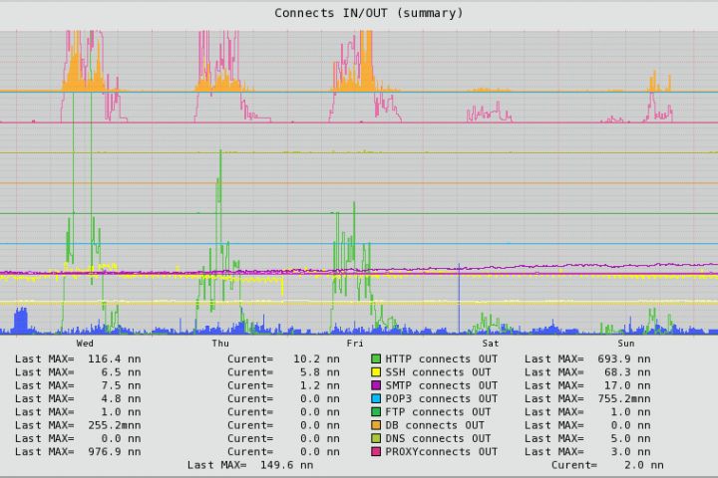Click the '755.2mnn' POP3 Last MAX value
The width and height of the screenshot is (718, 478).
coord(623,399)
